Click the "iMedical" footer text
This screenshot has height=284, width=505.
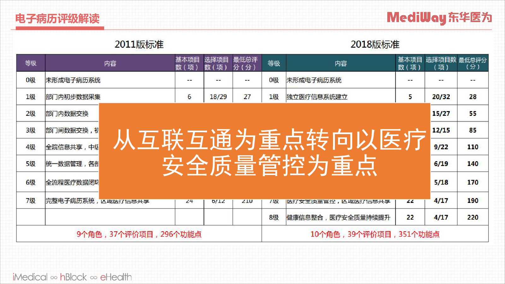[x=30, y=277]
